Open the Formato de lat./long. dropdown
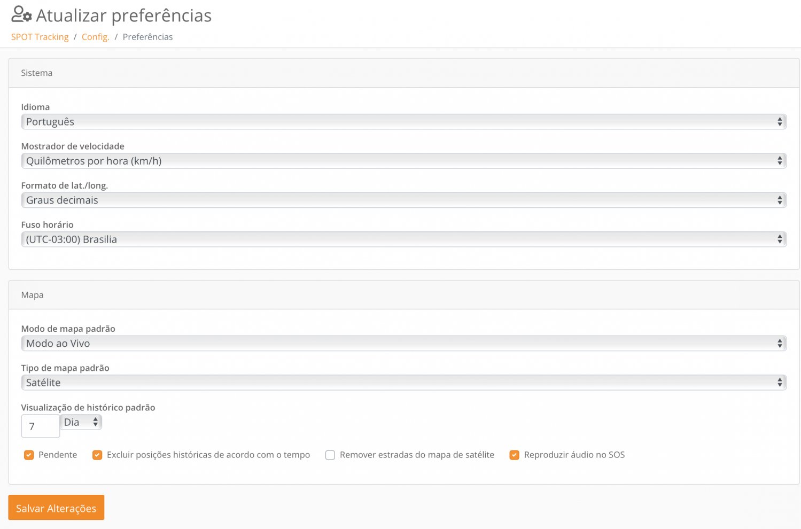The width and height of the screenshot is (801, 529). coord(403,200)
